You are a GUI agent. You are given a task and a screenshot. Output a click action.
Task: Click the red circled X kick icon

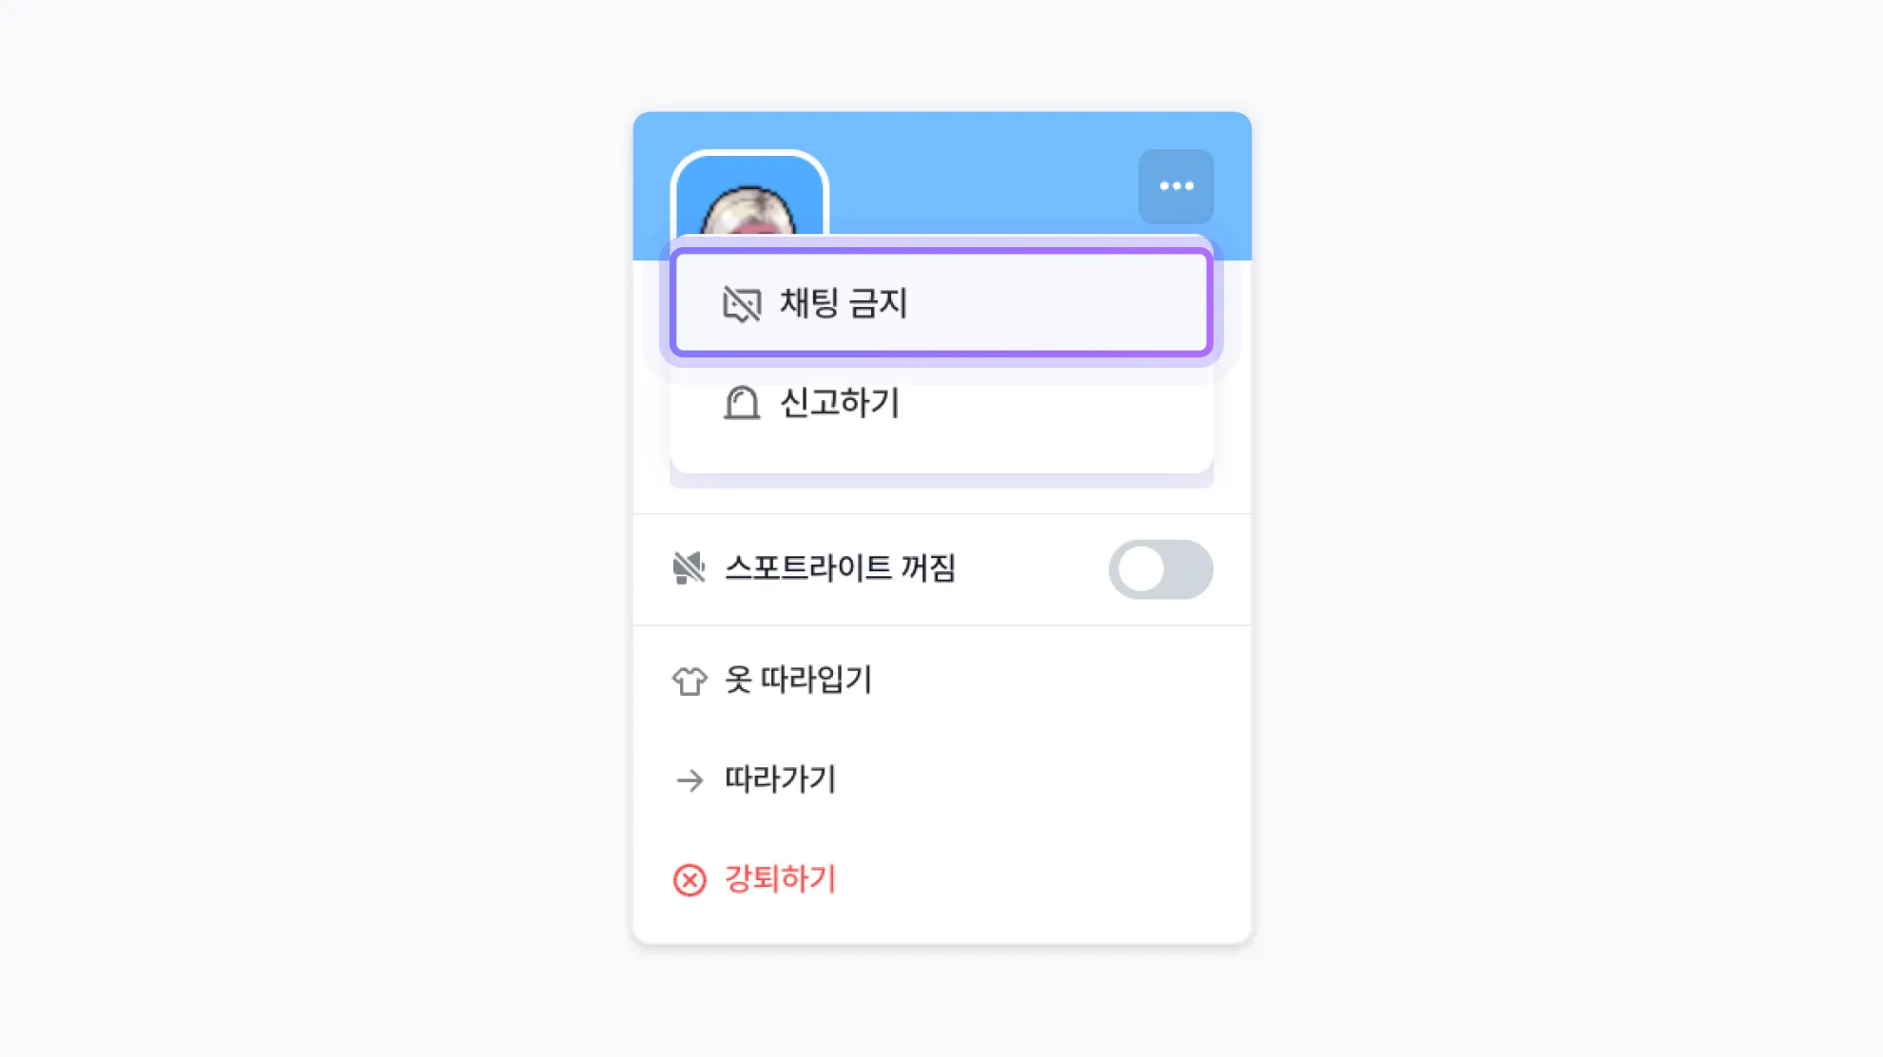click(689, 880)
